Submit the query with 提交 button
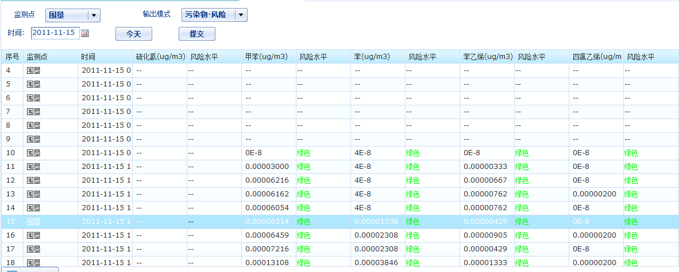679x272 pixels. coord(196,34)
